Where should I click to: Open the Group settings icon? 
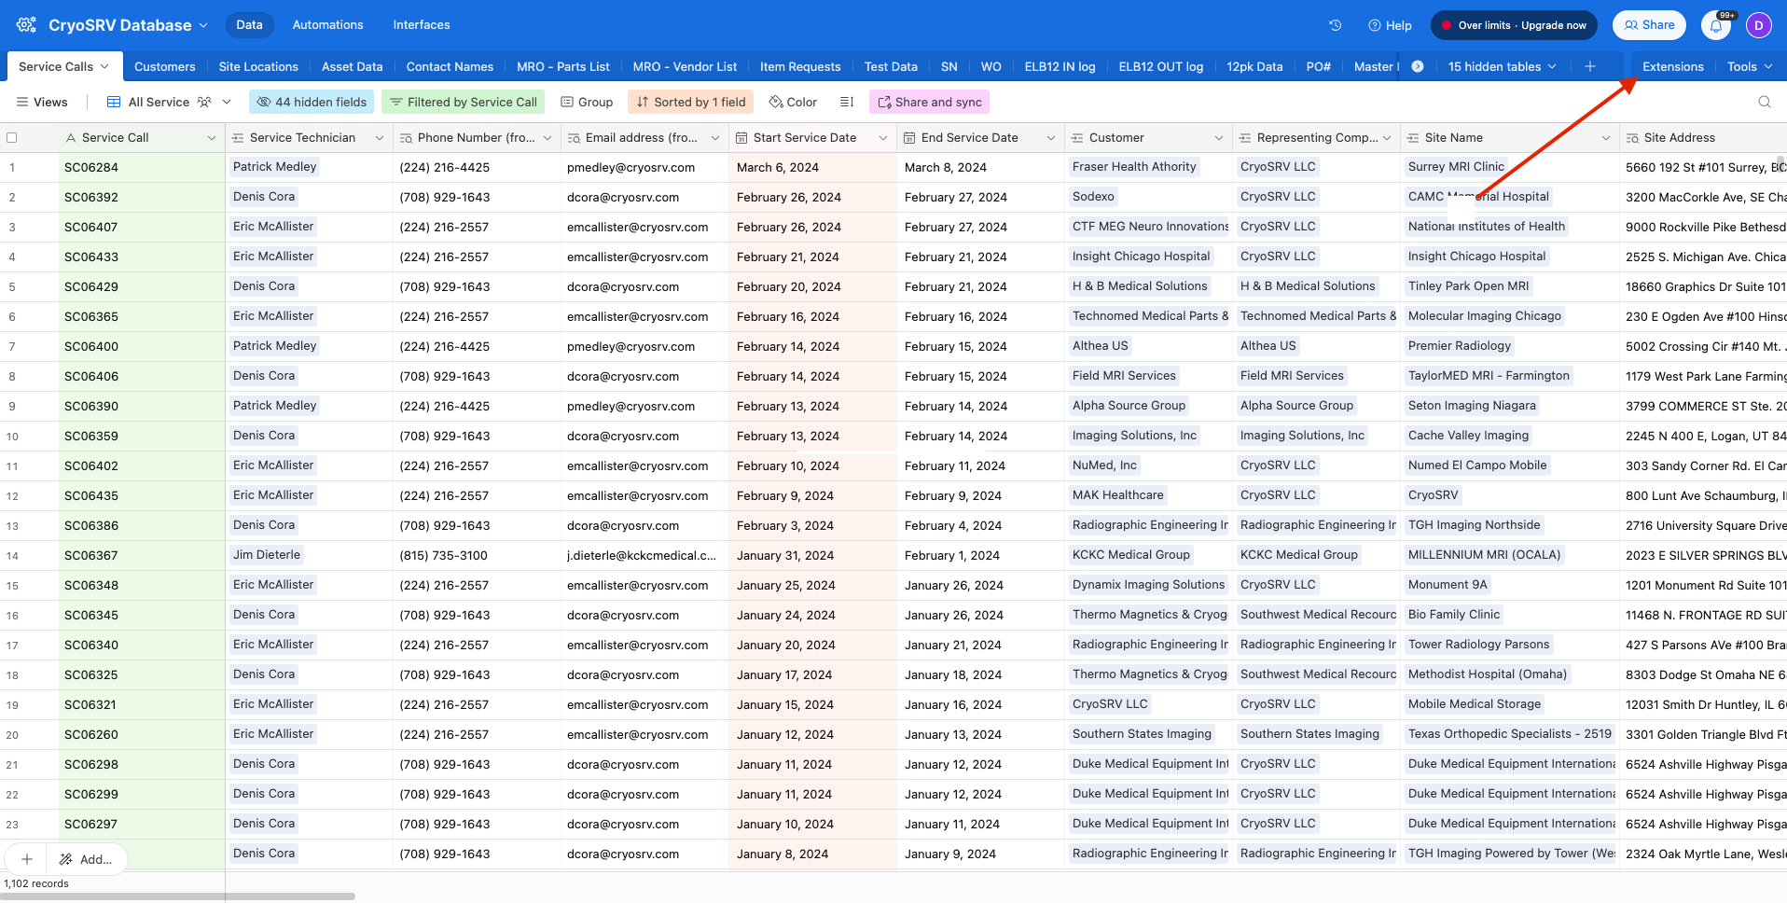coord(568,101)
